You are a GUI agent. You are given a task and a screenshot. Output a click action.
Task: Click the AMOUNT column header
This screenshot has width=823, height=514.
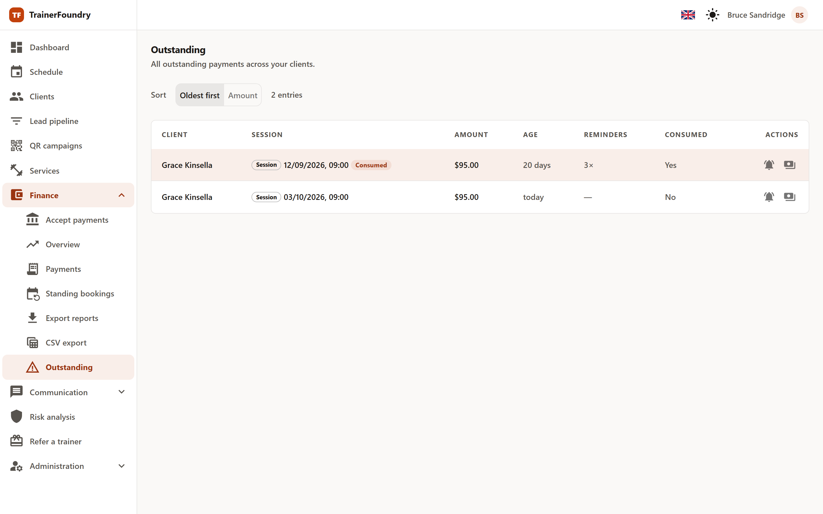[471, 134]
